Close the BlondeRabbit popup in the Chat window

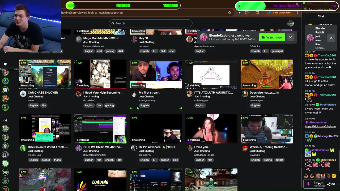coord(331,38)
